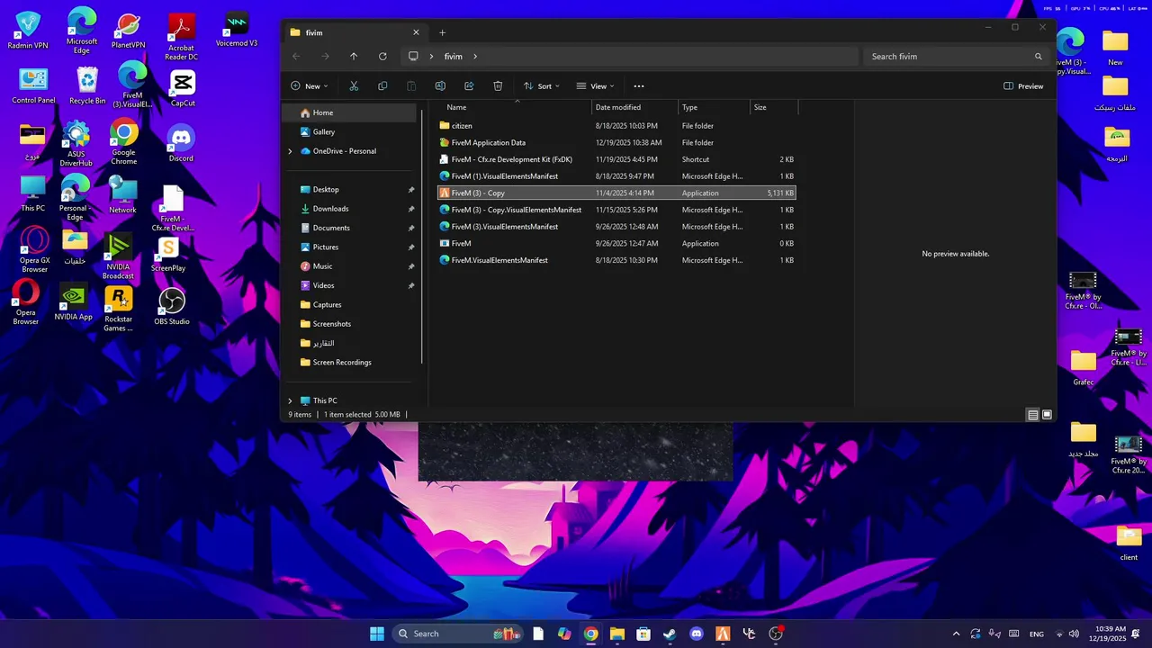Show hidden system tray icons
The height and width of the screenshot is (648, 1152).
pyautogui.click(x=956, y=634)
